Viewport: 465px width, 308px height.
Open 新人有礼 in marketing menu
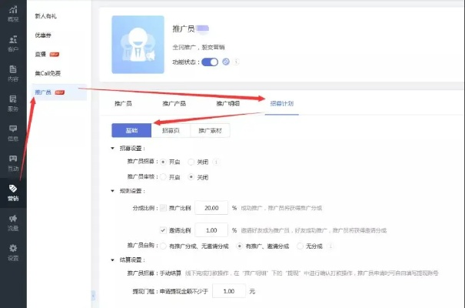pos(45,16)
